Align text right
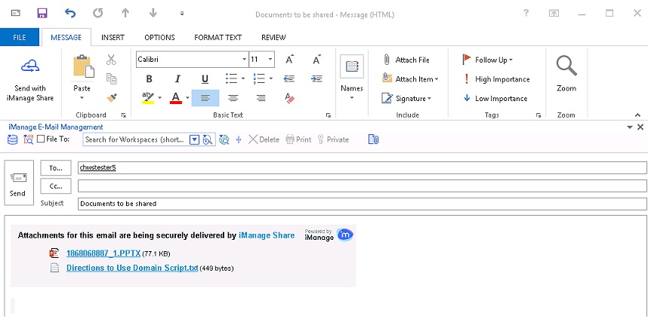Image resolution: width=648 pixels, height=319 pixels. point(261,98)
